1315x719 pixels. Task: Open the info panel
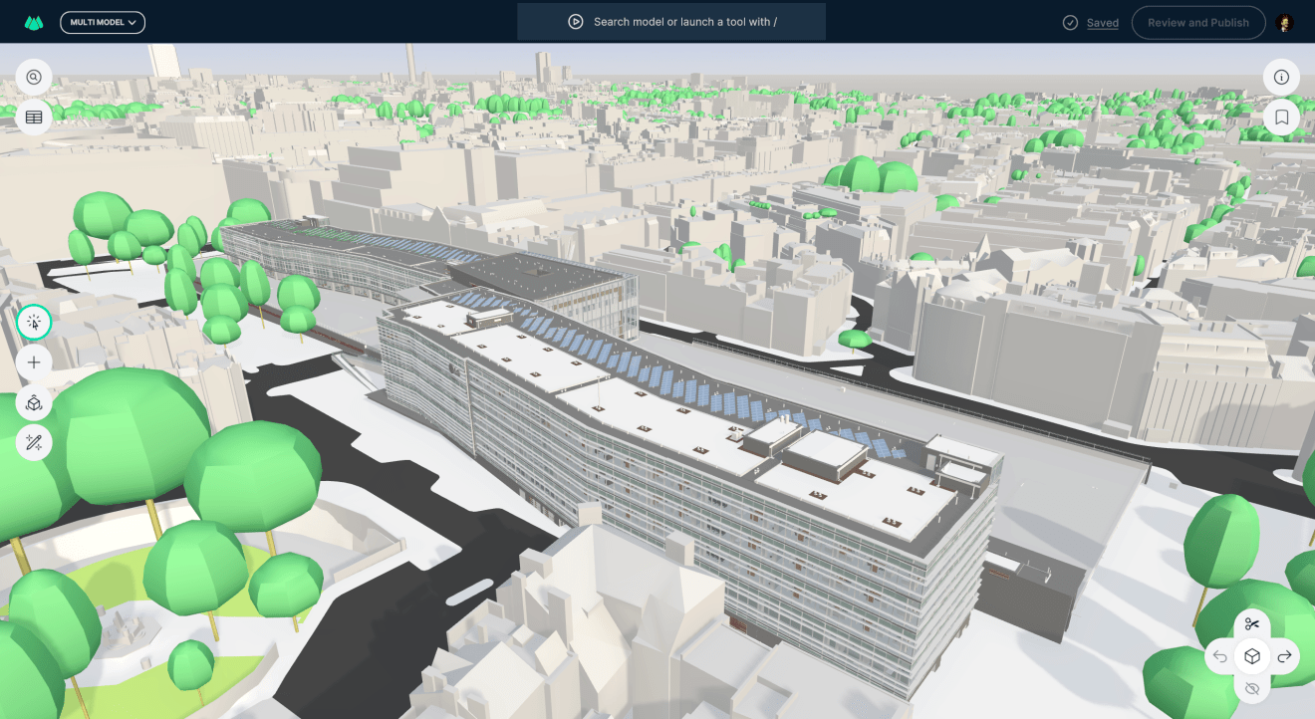click(1281, 77)
